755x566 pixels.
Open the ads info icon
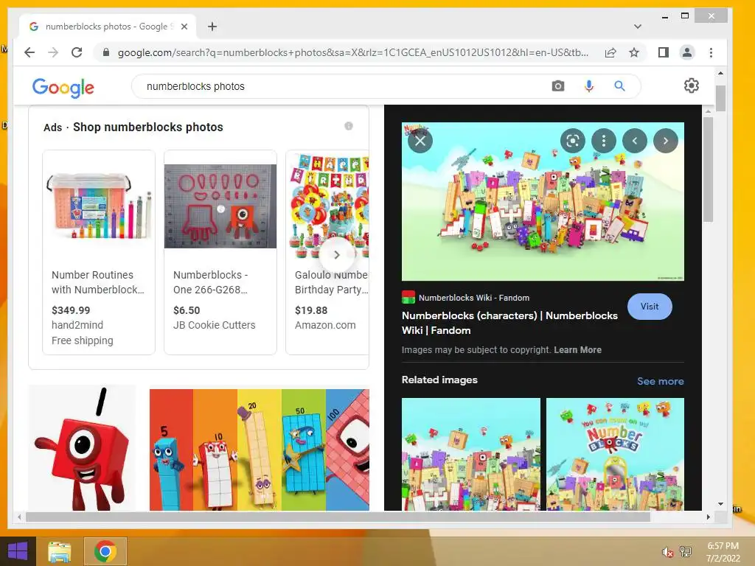pos(349,126)
